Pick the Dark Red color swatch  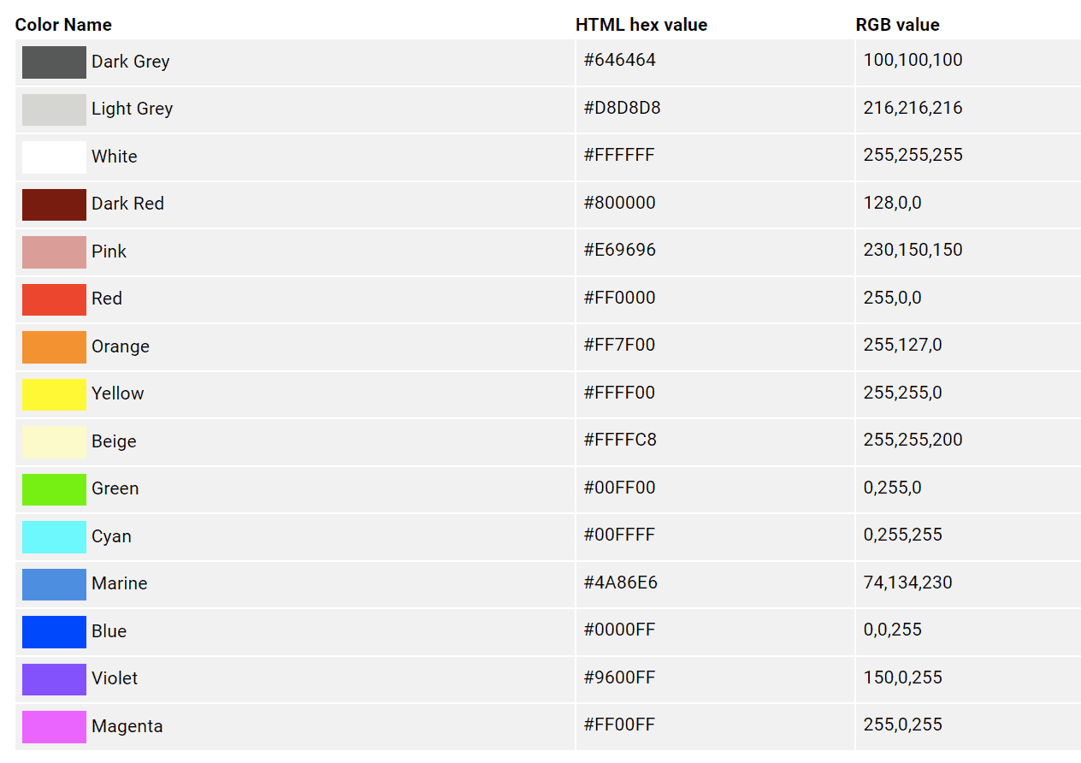point(54,204)
